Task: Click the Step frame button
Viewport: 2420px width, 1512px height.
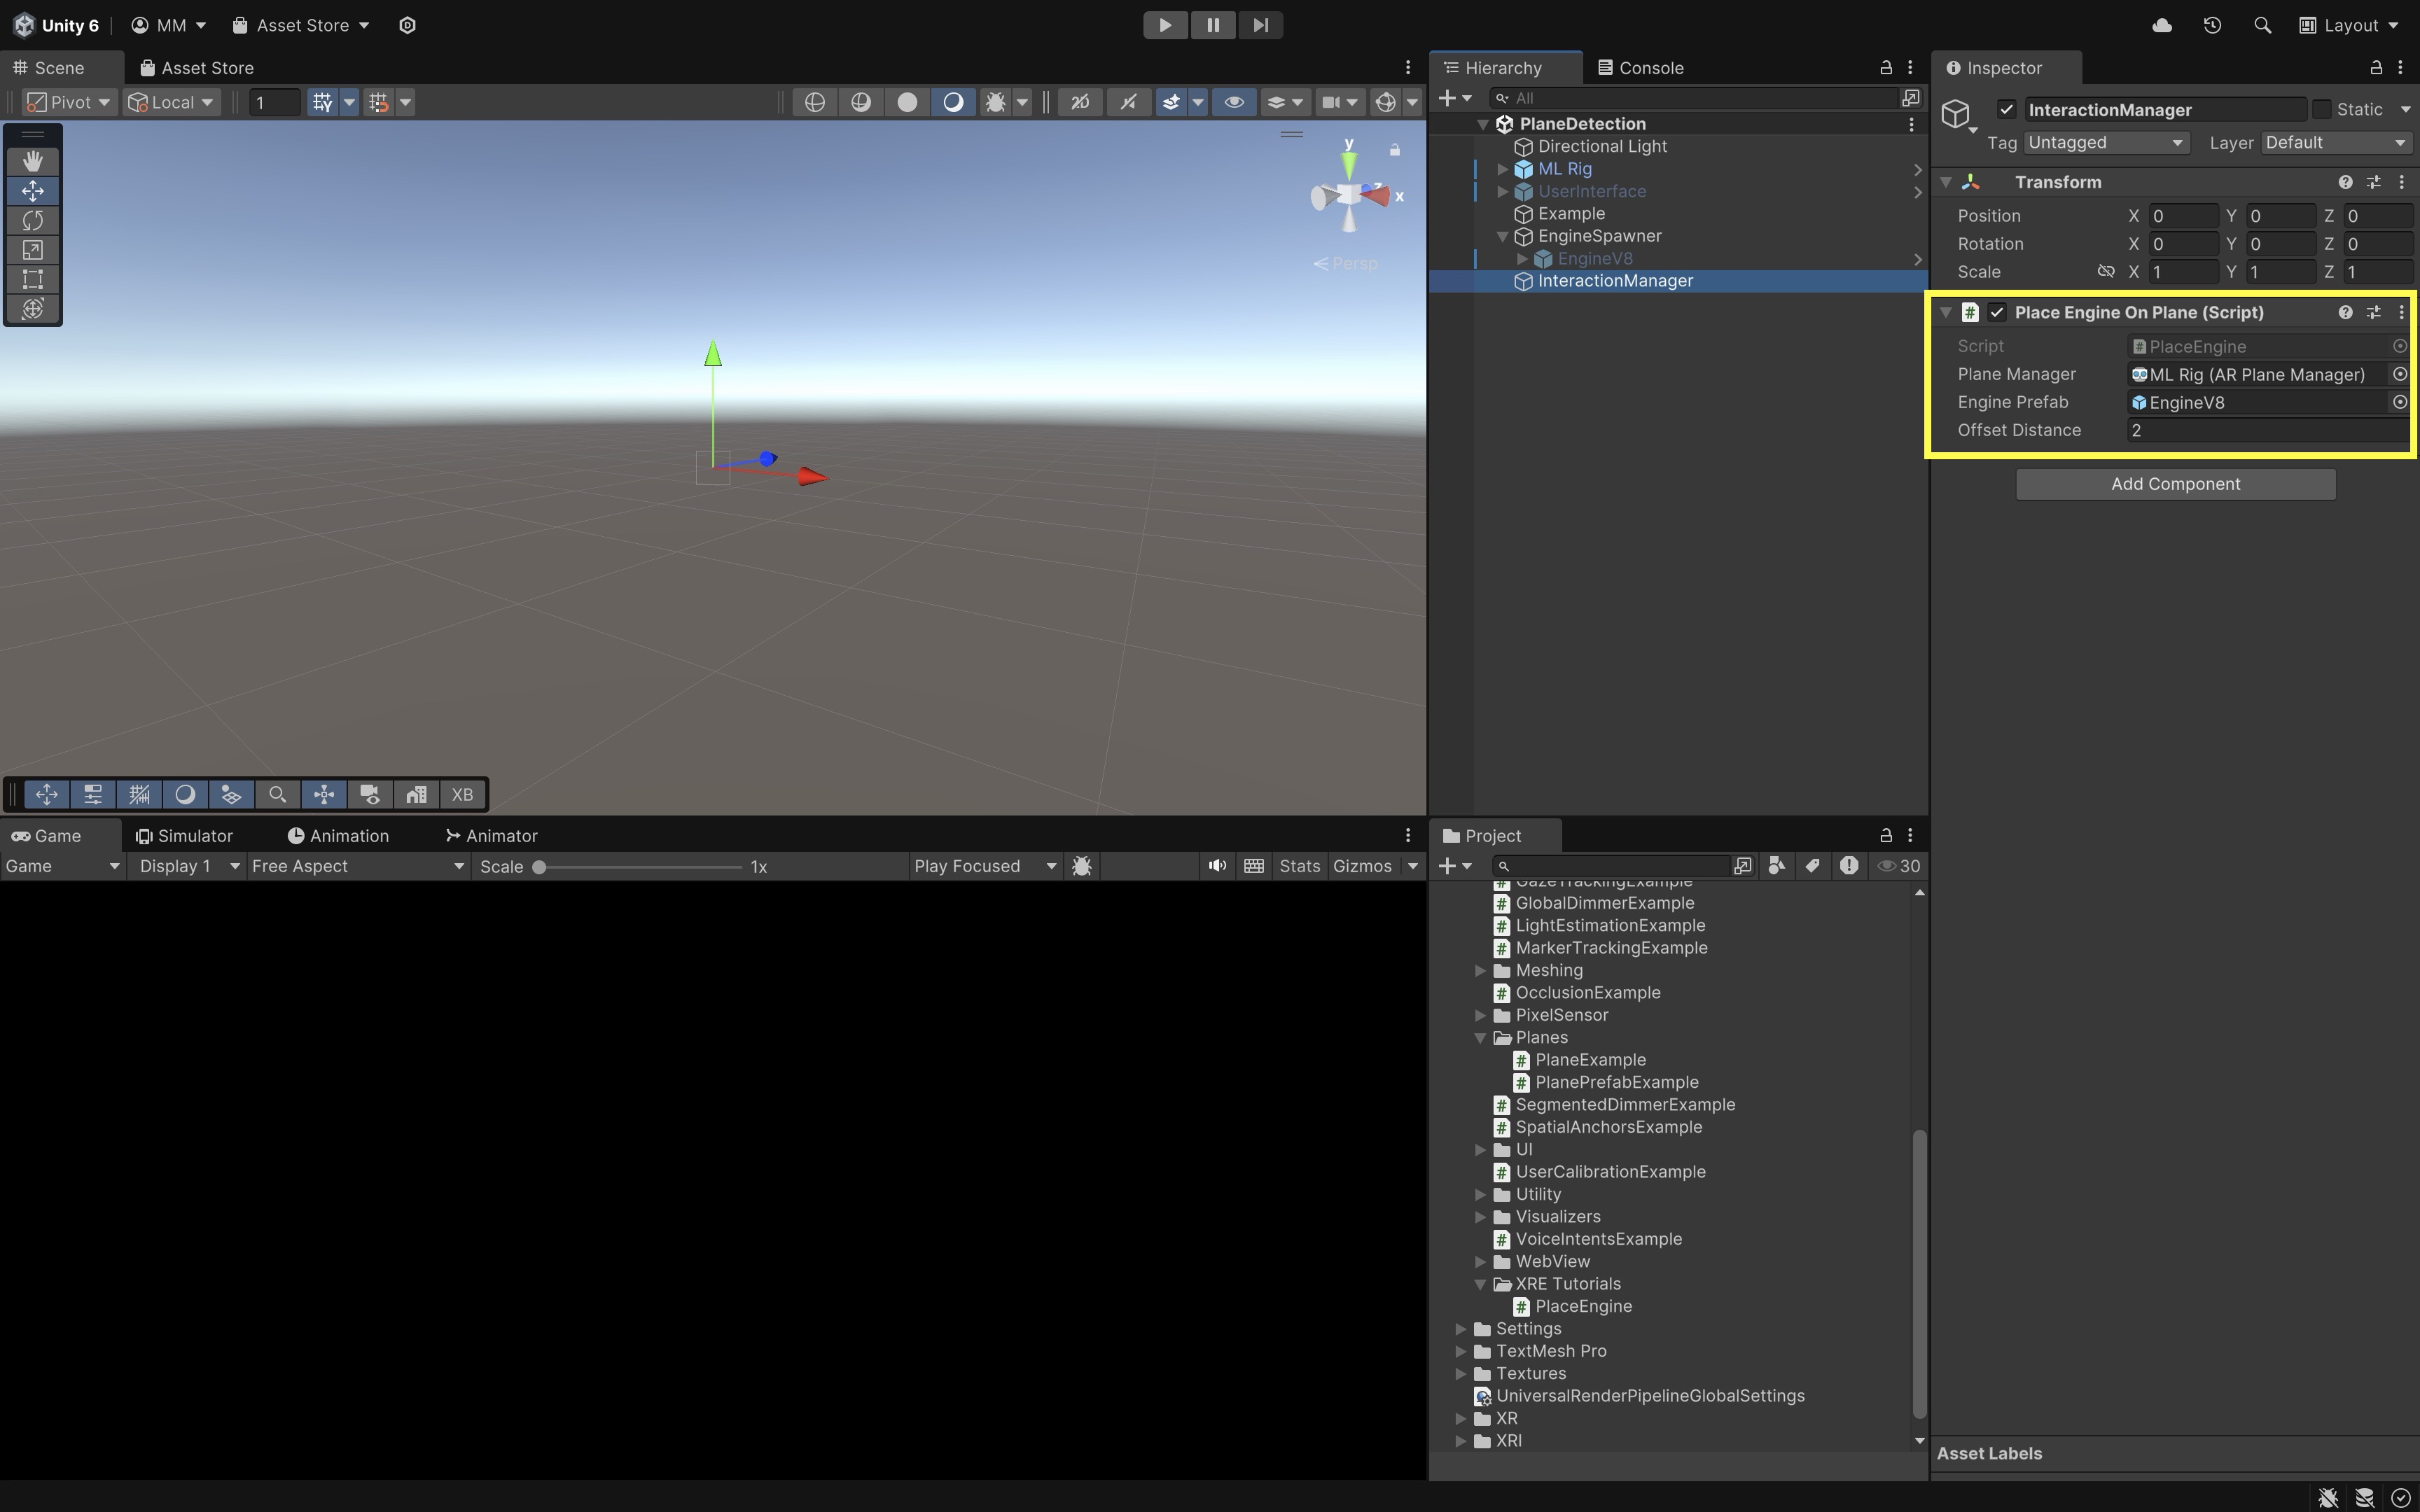Action: [x=1260, y=25]
